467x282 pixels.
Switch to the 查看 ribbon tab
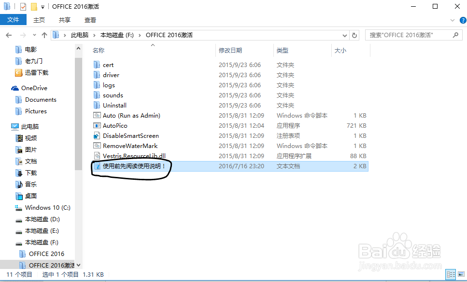click(x=91, y=20)
